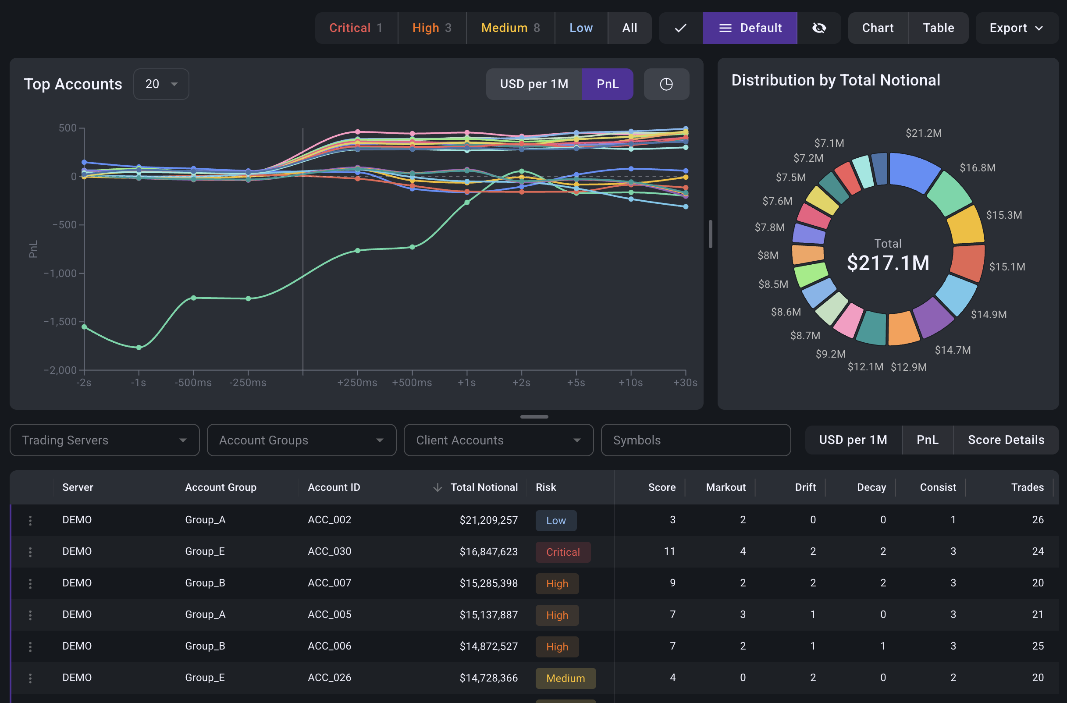This screenshot has width=1067, height=703.
Task: Select the Score Details tab
Action: [1006, 440]
